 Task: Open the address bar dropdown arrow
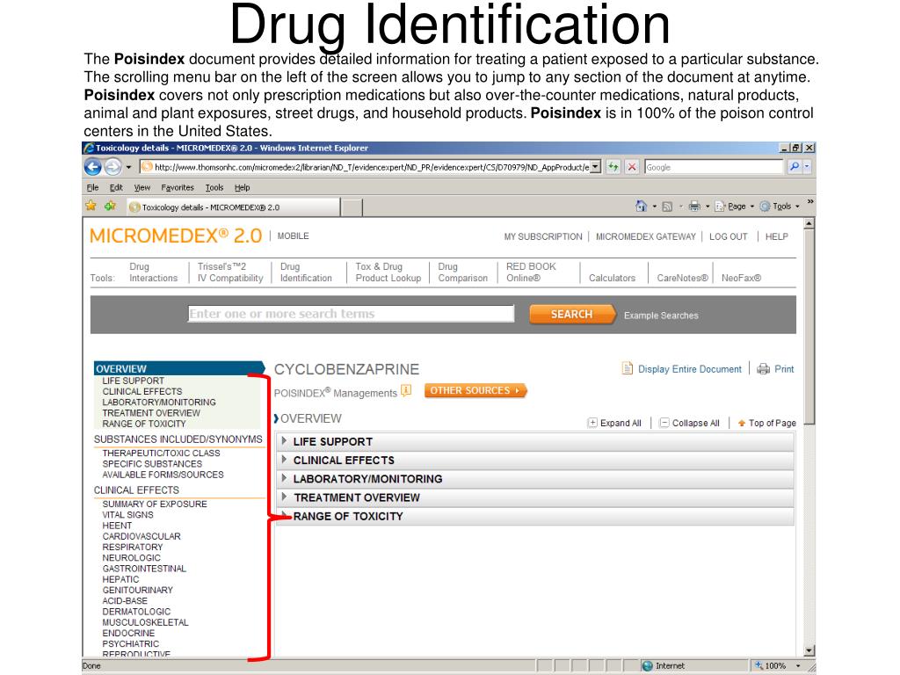(595, 167)
